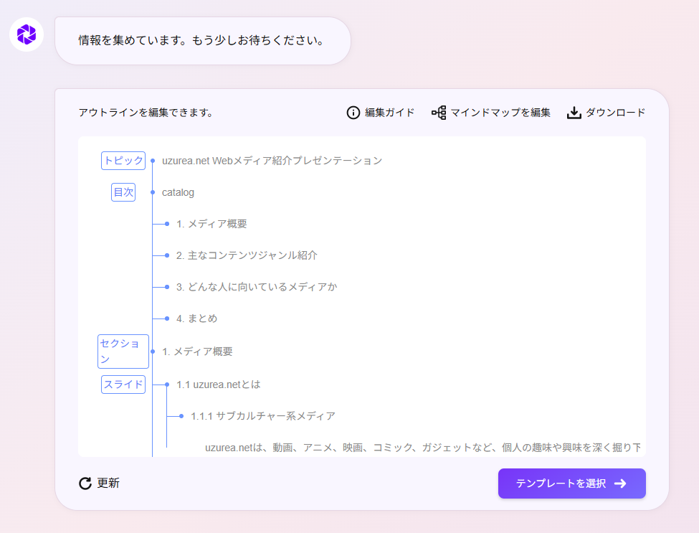Click the arrow icon in テンプレートを選択 button

point(621,484)
